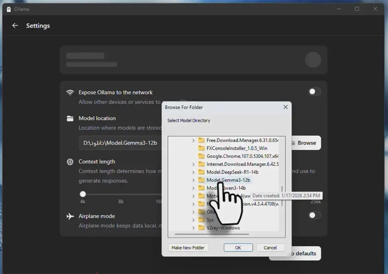Screen dimensions: 388x274
Task: Click the folder icon of Model.Gemma3-12b row
Action: tap(202, 180)
